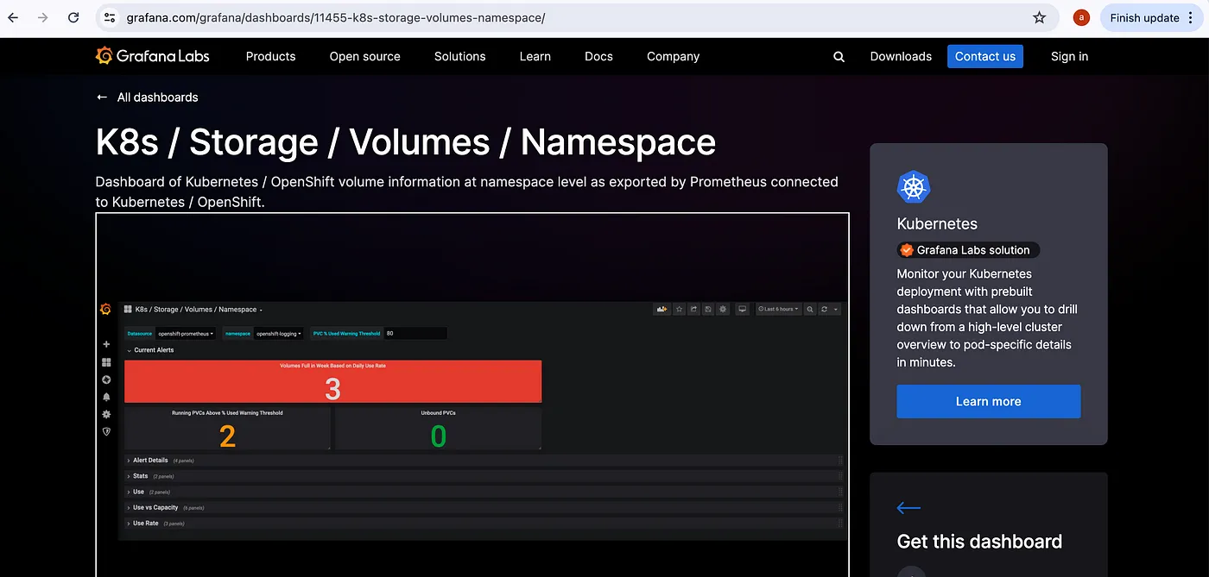1209x577 pixels.
Task: Click the Downloads link
Action: [901, 56]
